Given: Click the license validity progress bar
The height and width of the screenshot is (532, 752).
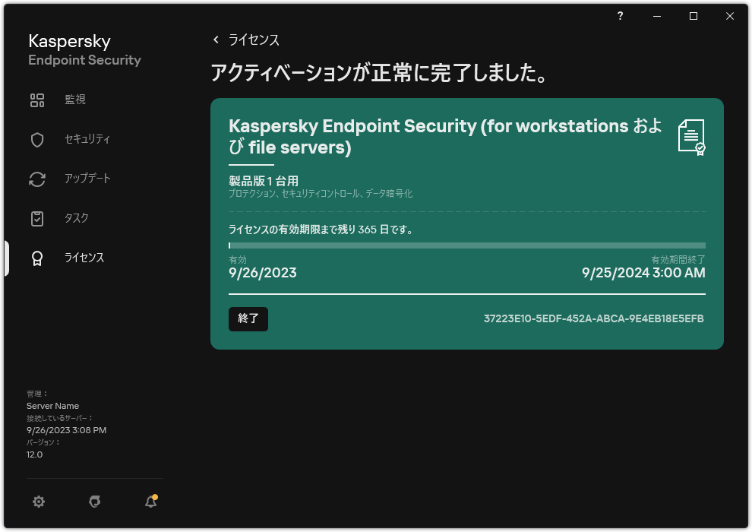Looking at the screenshot, I should pyautogui.click(x=466, y=245).
